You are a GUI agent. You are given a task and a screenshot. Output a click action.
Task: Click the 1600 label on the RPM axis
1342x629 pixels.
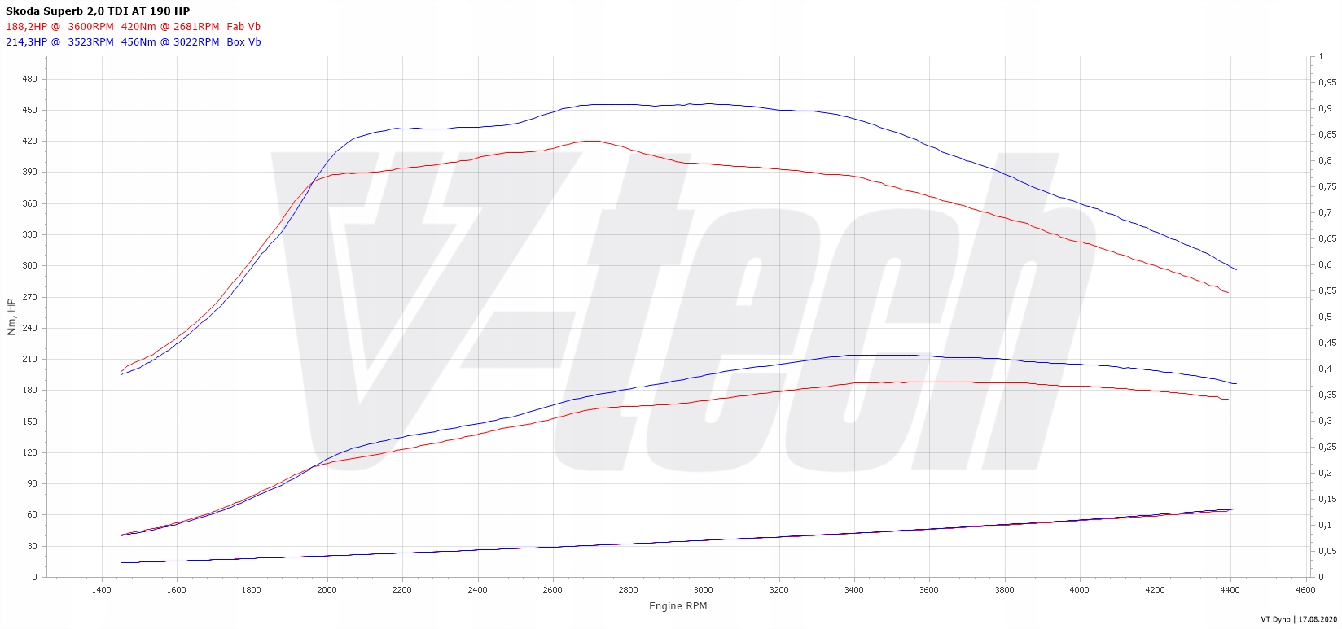coord(177,590)
